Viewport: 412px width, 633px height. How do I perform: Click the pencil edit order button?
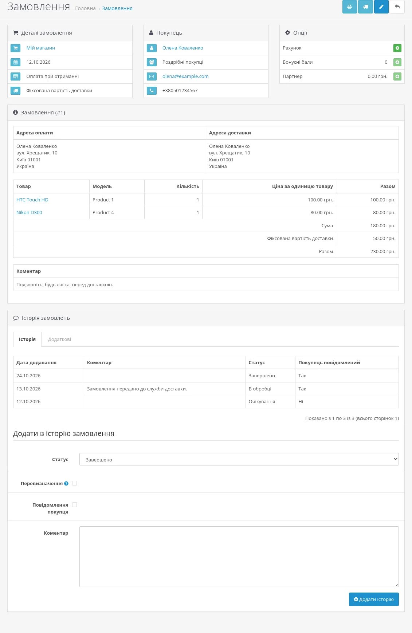(381, 7)
